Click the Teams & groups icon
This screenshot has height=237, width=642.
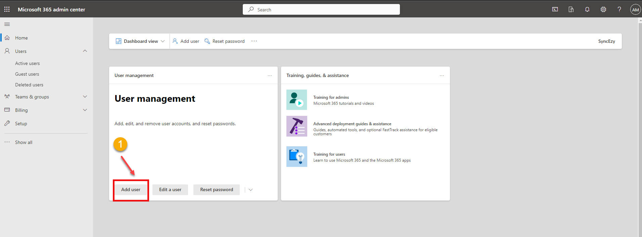[x=7, y=96]
